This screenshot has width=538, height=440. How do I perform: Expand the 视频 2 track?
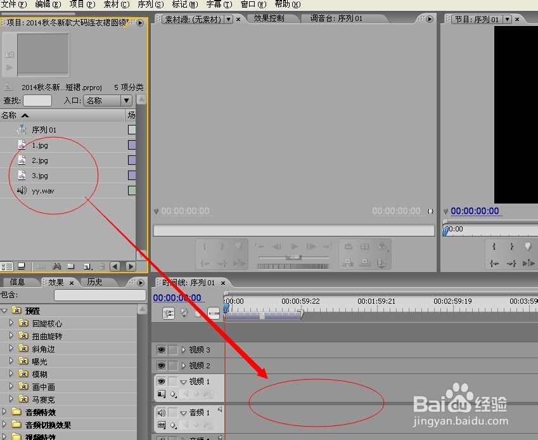[183, 366]
